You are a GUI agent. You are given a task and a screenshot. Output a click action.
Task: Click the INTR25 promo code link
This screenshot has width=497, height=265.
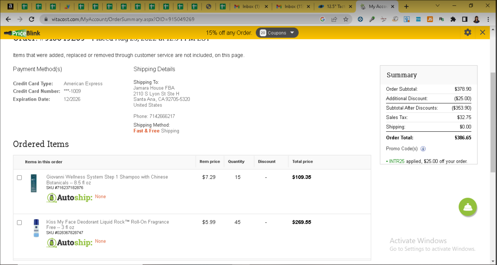click(x=397, y=161)
